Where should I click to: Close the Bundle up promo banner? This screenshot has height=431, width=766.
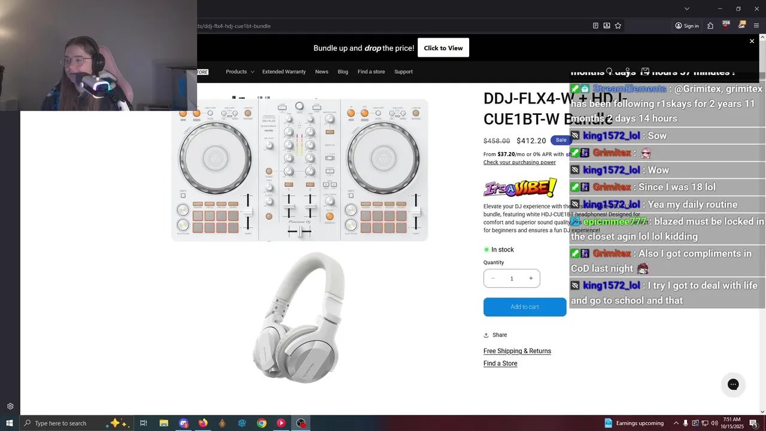752,41
